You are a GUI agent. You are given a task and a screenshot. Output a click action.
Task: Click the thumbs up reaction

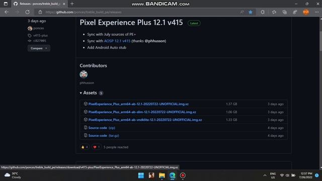point(85,147)
